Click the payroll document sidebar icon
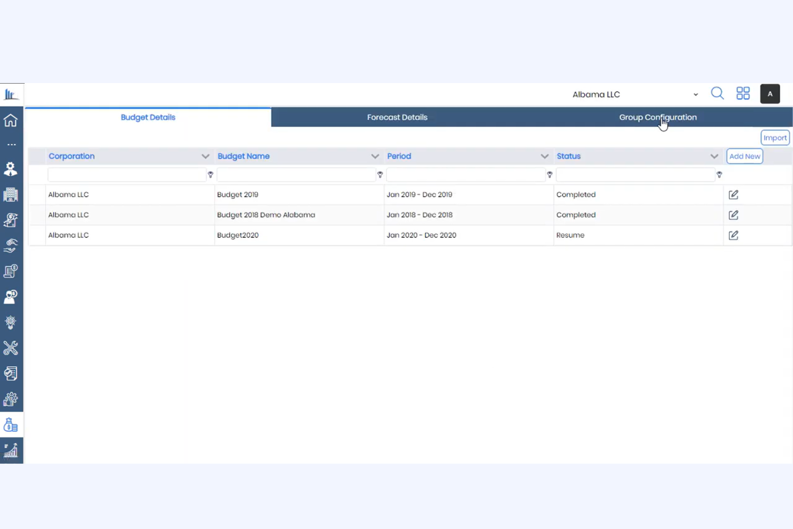The height and width of the screenshot is (529, 793). (x=11, y=271)
